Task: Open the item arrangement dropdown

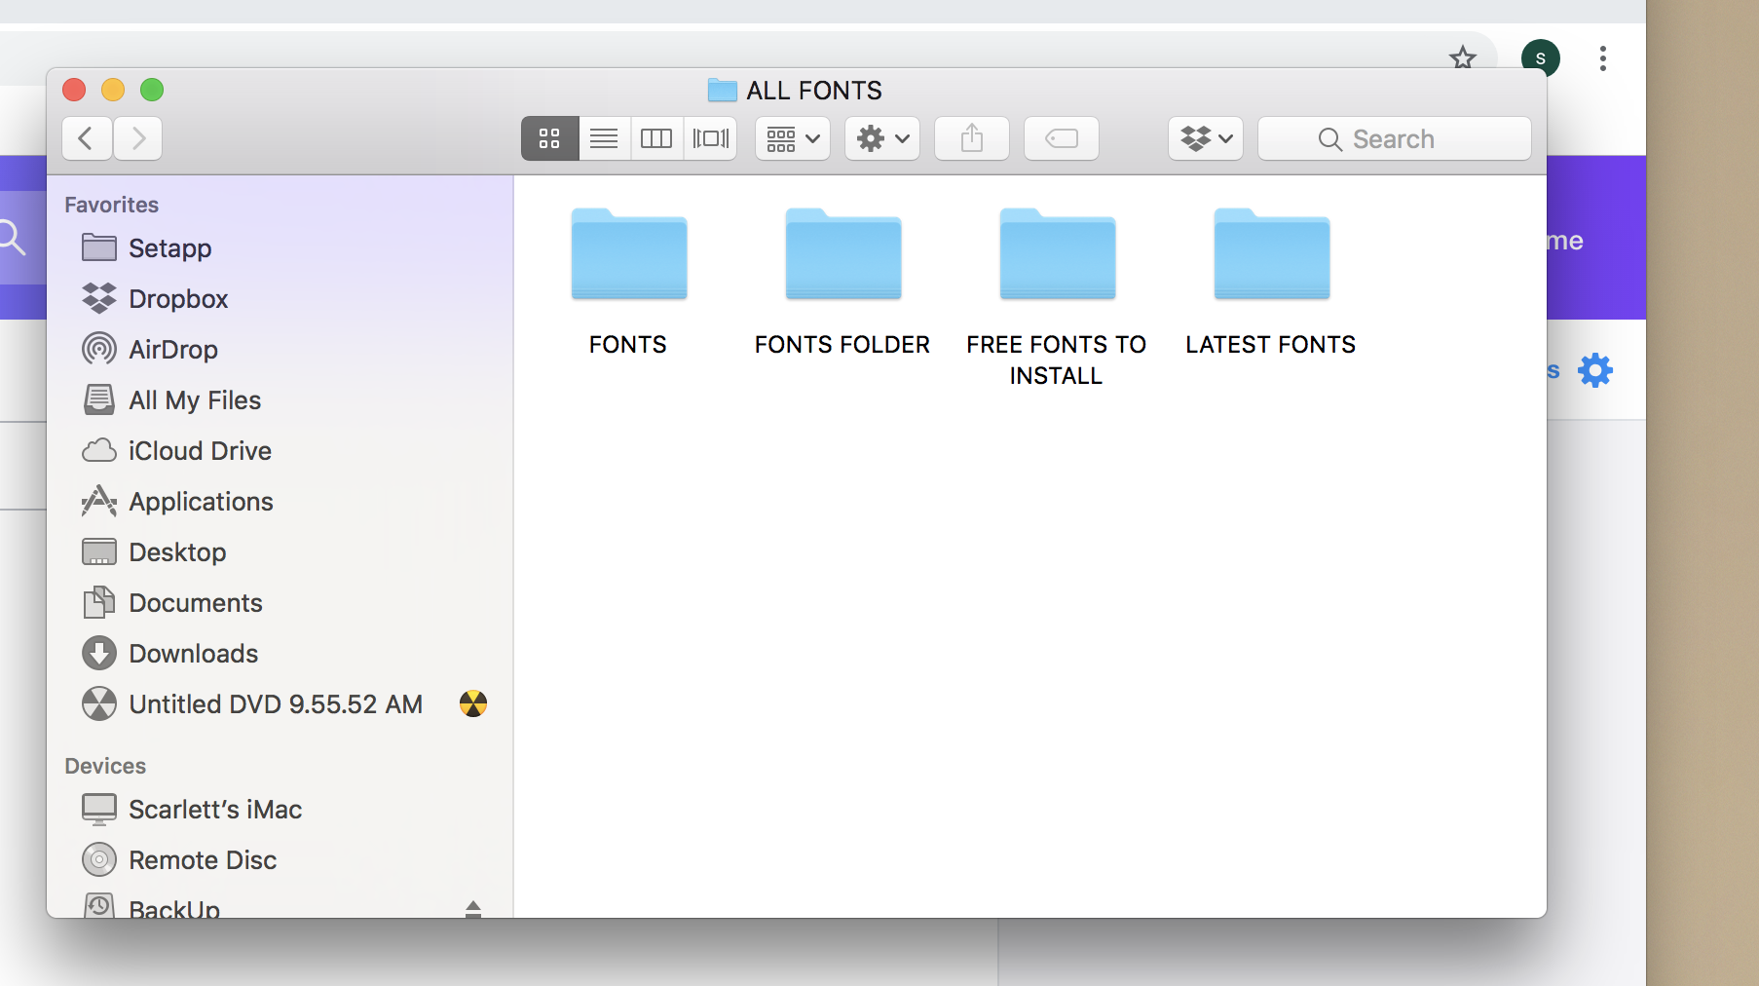Action: 793,138
